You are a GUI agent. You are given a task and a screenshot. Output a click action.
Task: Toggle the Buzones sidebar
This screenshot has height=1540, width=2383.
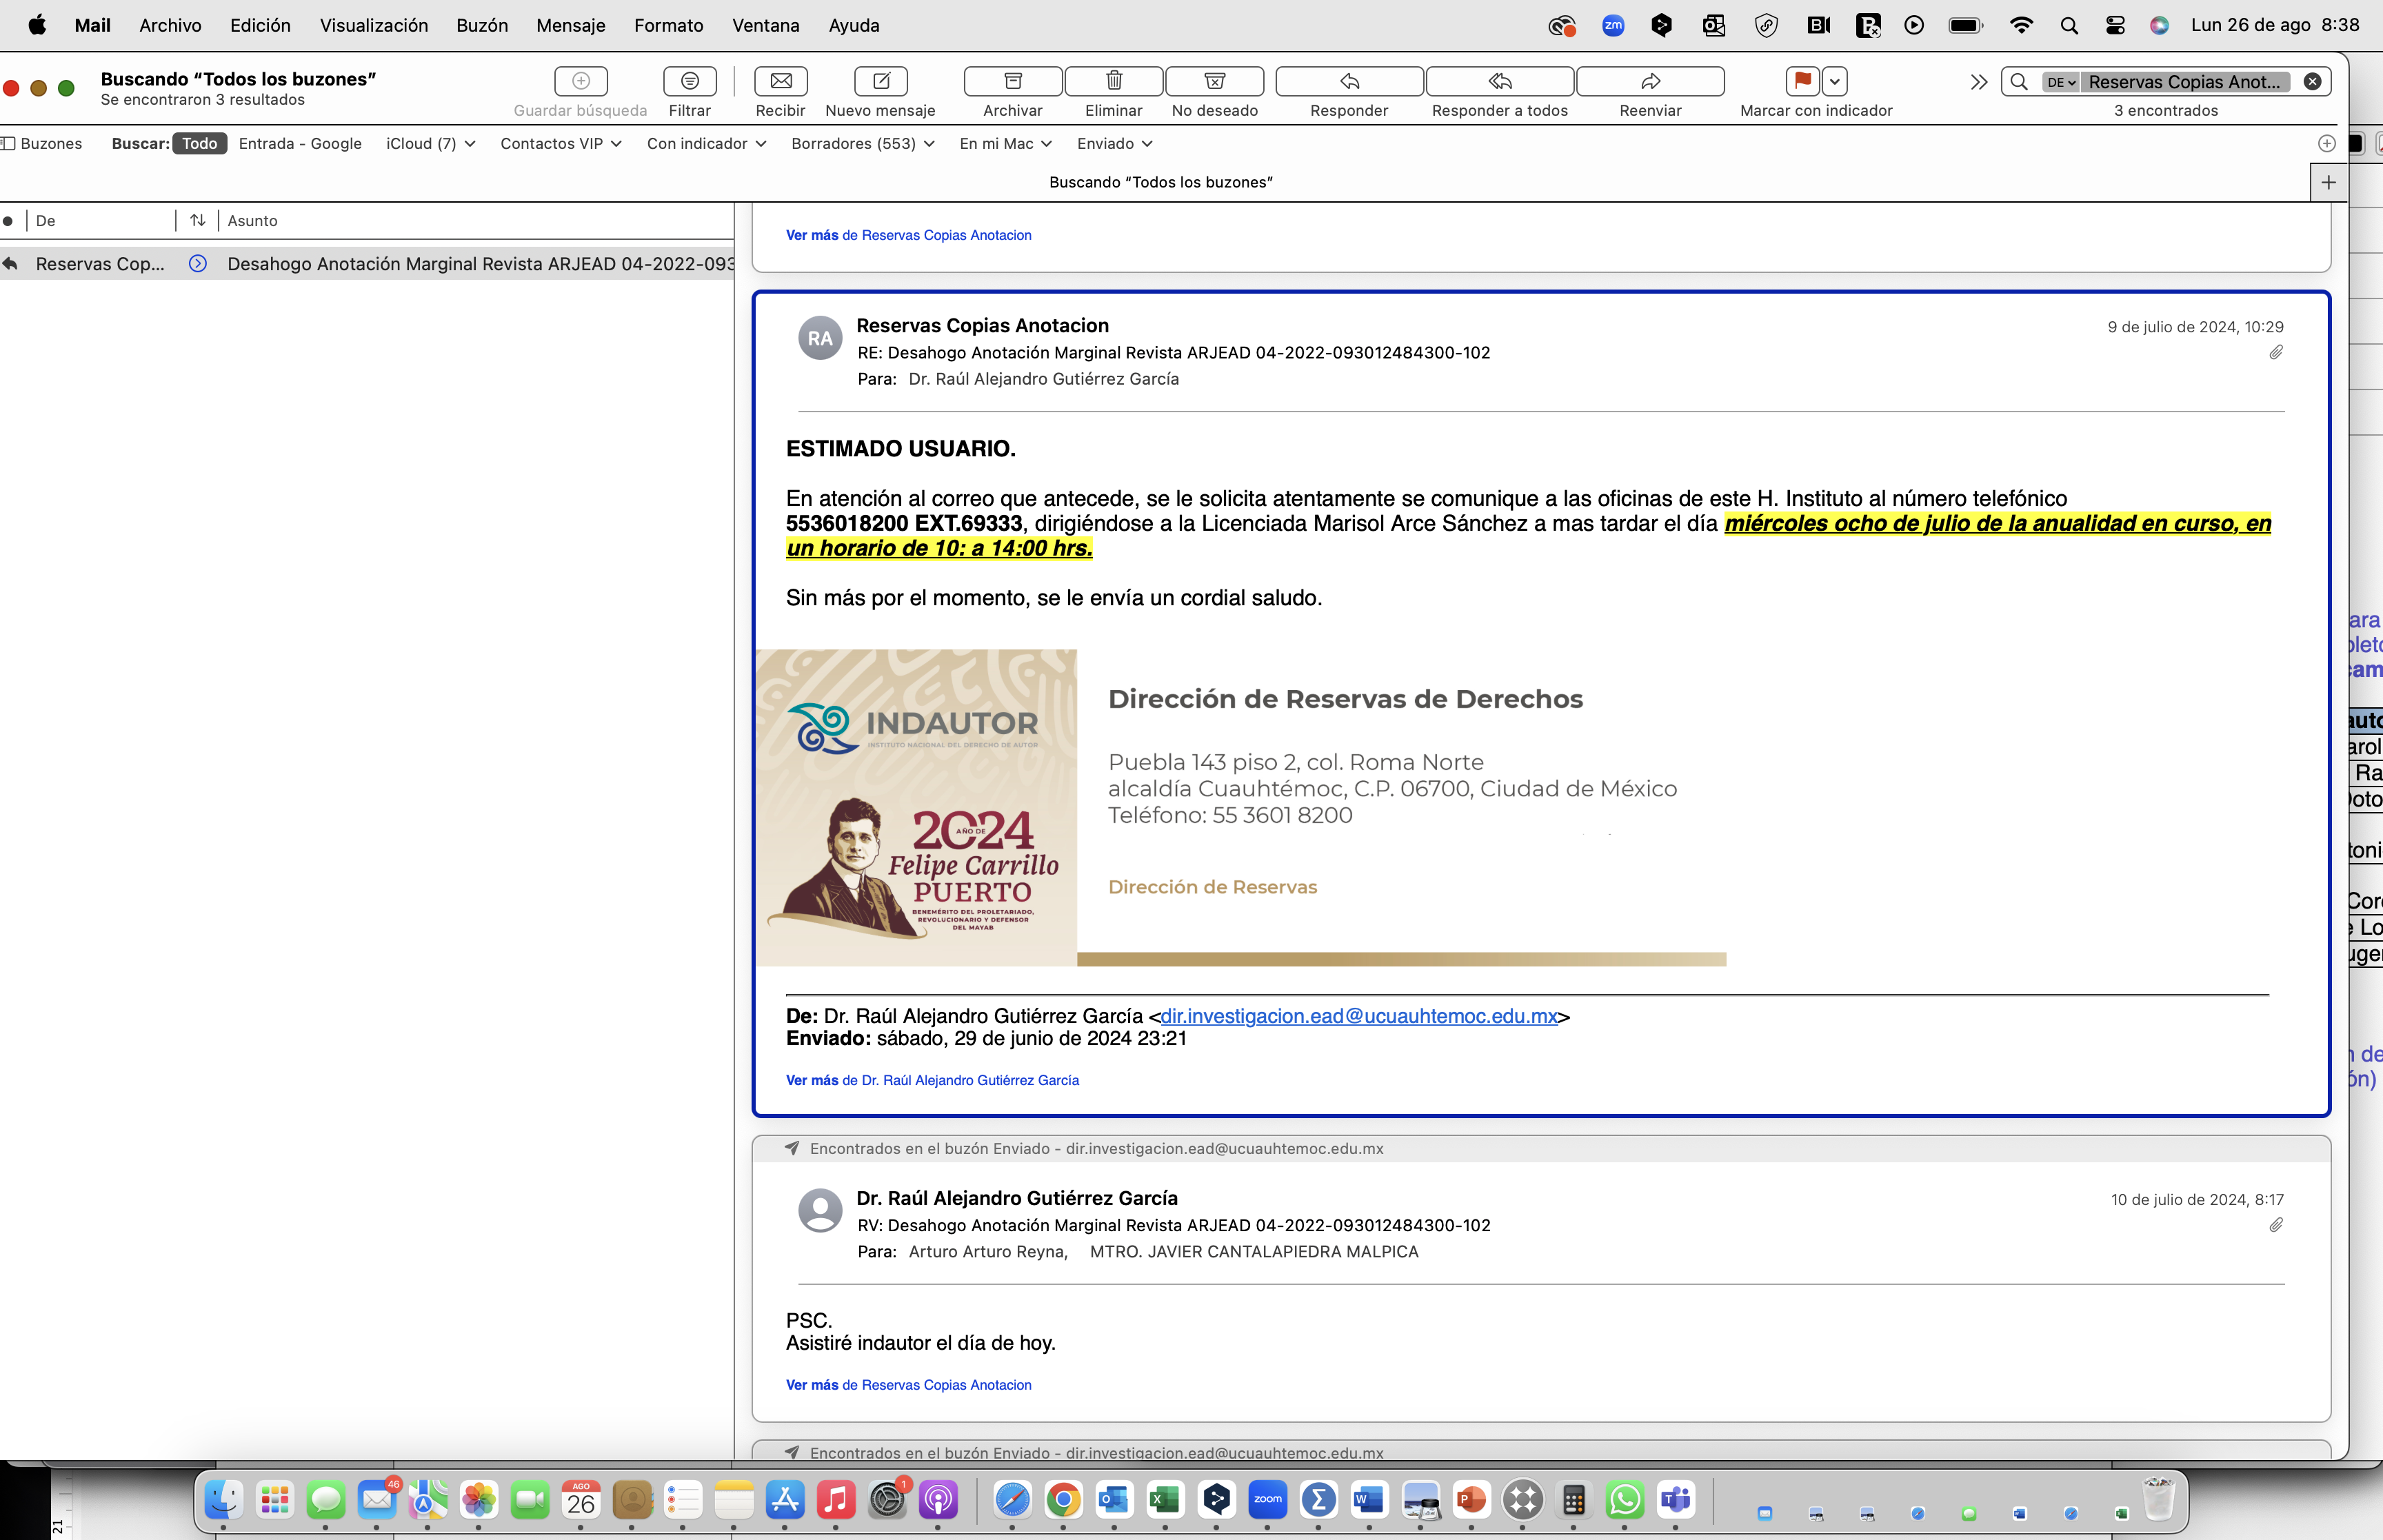(41, 143)
